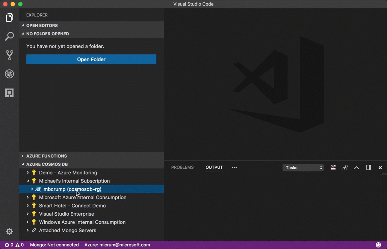Expand the Attached Mongo Servers node

(28, 230)
